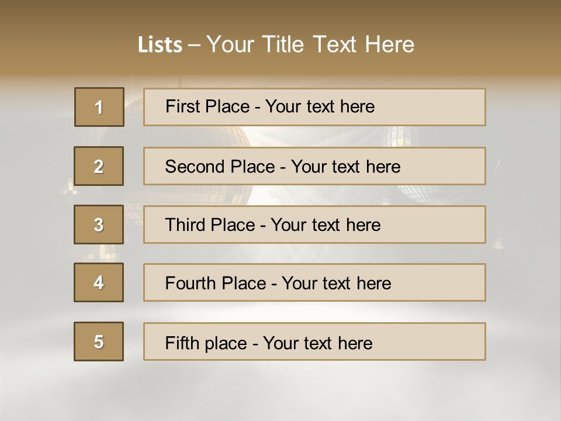561x421 pixels.
Task: Click the number 1 box
Action: pyautogui.click(x=99, y=107)
